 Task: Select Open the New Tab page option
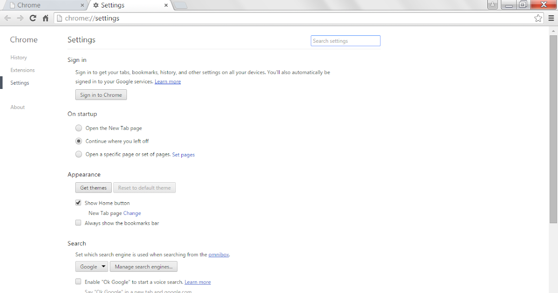pos(79,128)
